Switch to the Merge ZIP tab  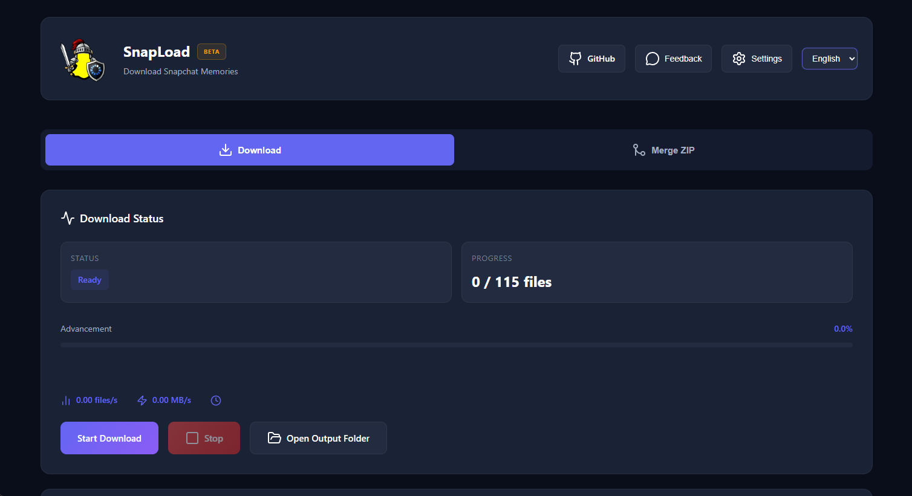tap(663, 150)
